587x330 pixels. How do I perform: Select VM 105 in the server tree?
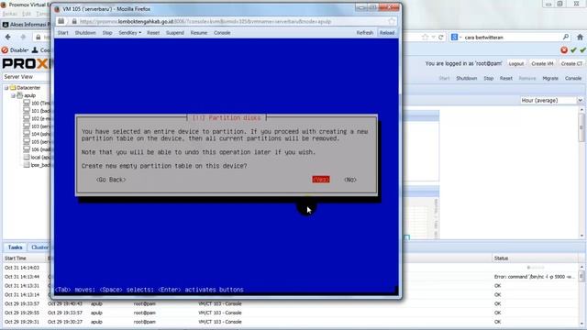coord(37,142)
